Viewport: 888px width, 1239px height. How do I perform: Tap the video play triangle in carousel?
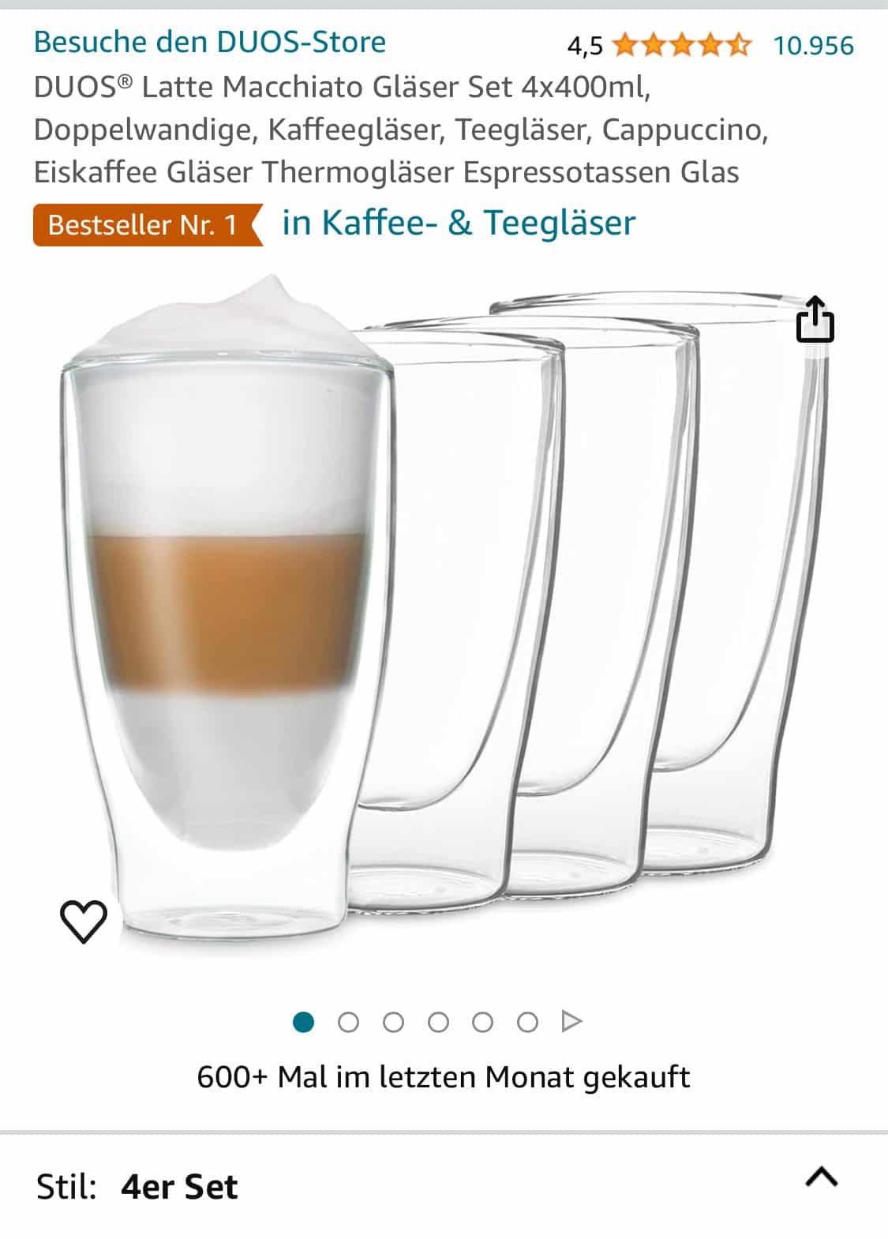[x=571, y=1022]
